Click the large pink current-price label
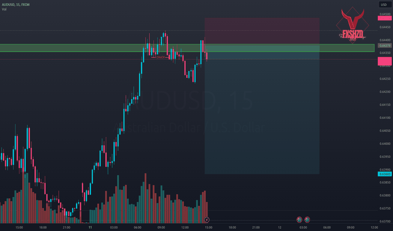This screenshot has height=231, width=393. (385, 61)
